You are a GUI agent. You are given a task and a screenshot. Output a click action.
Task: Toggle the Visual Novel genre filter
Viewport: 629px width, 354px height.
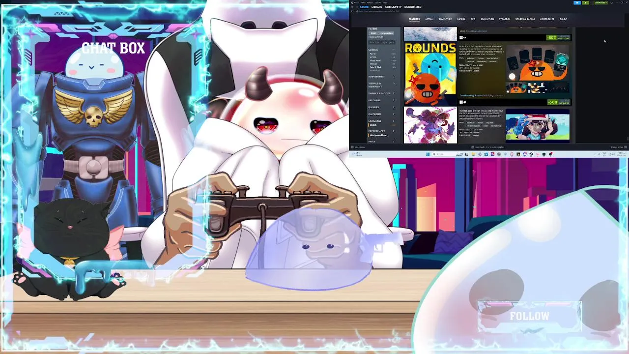375,60
